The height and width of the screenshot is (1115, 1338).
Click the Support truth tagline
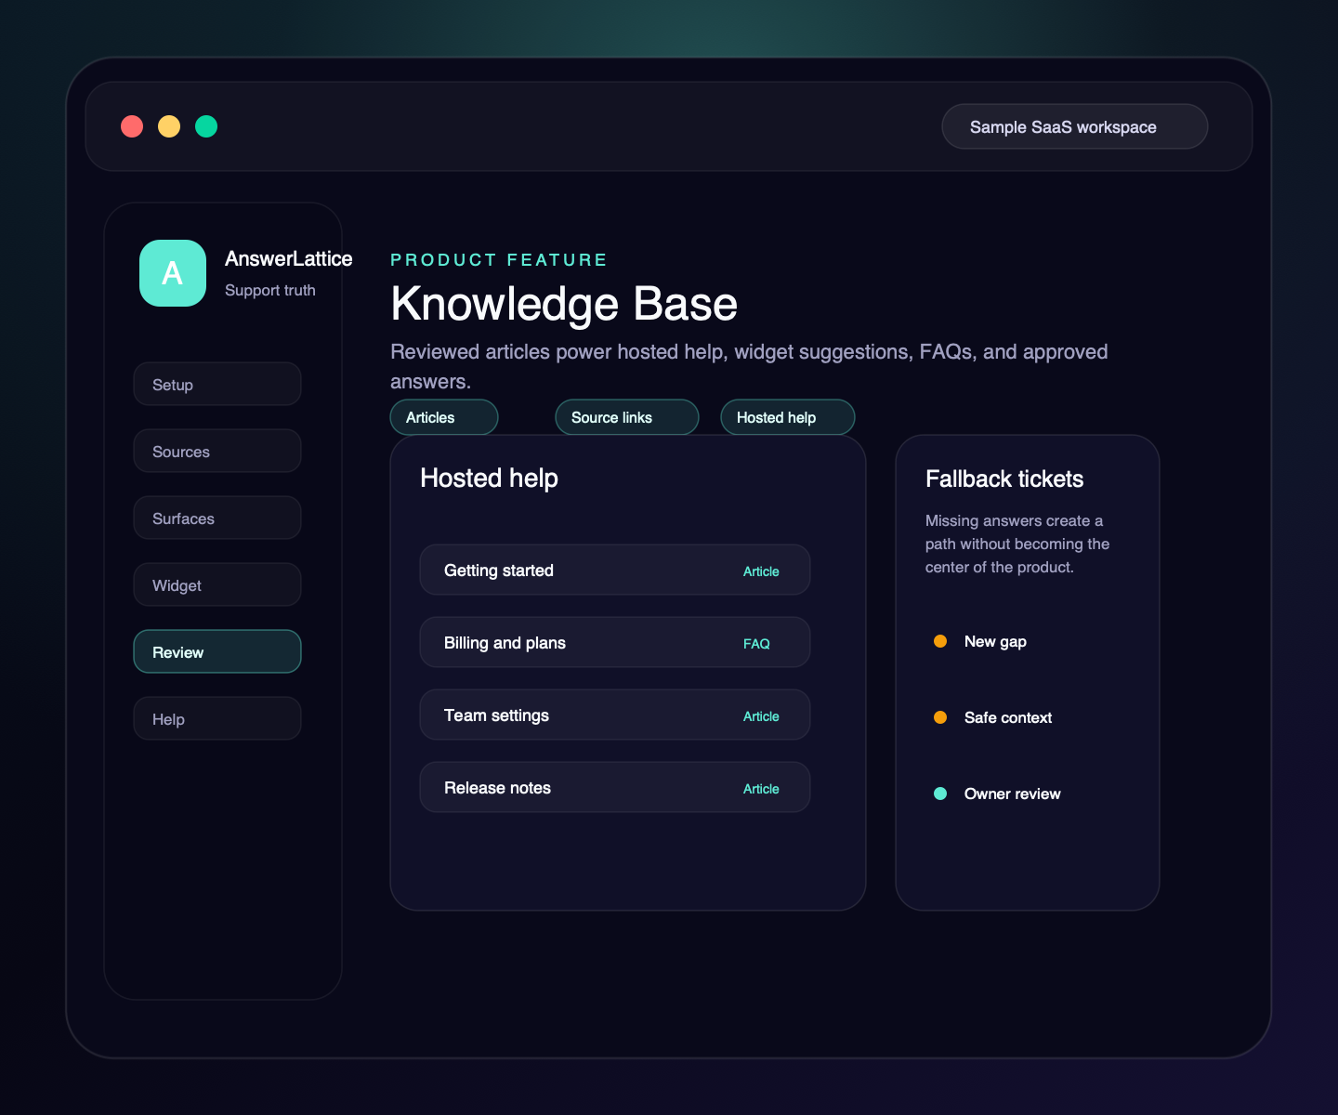(270, 290)
